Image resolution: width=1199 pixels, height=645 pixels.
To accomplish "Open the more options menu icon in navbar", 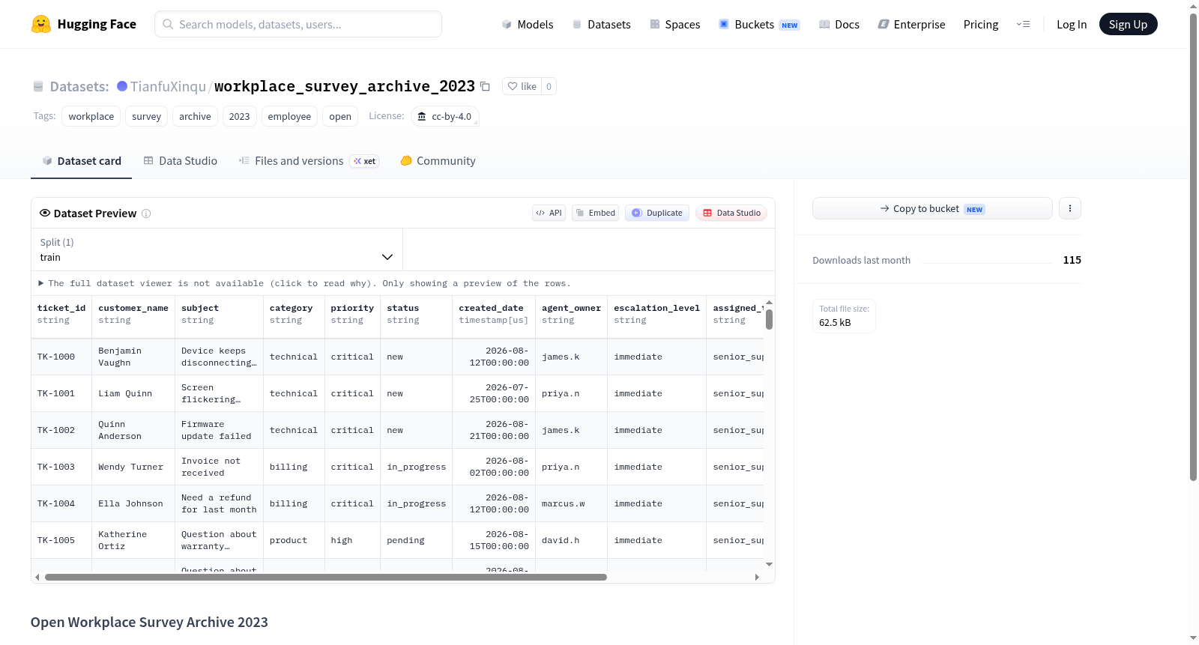I will (1023, 24).
